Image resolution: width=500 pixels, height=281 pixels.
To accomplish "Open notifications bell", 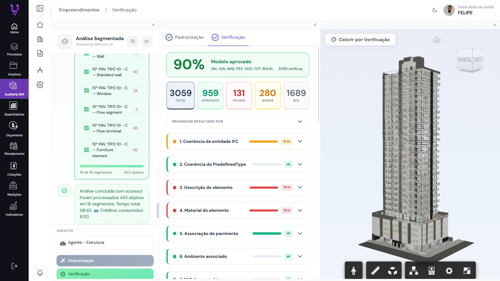I will (x=40, y=273).
